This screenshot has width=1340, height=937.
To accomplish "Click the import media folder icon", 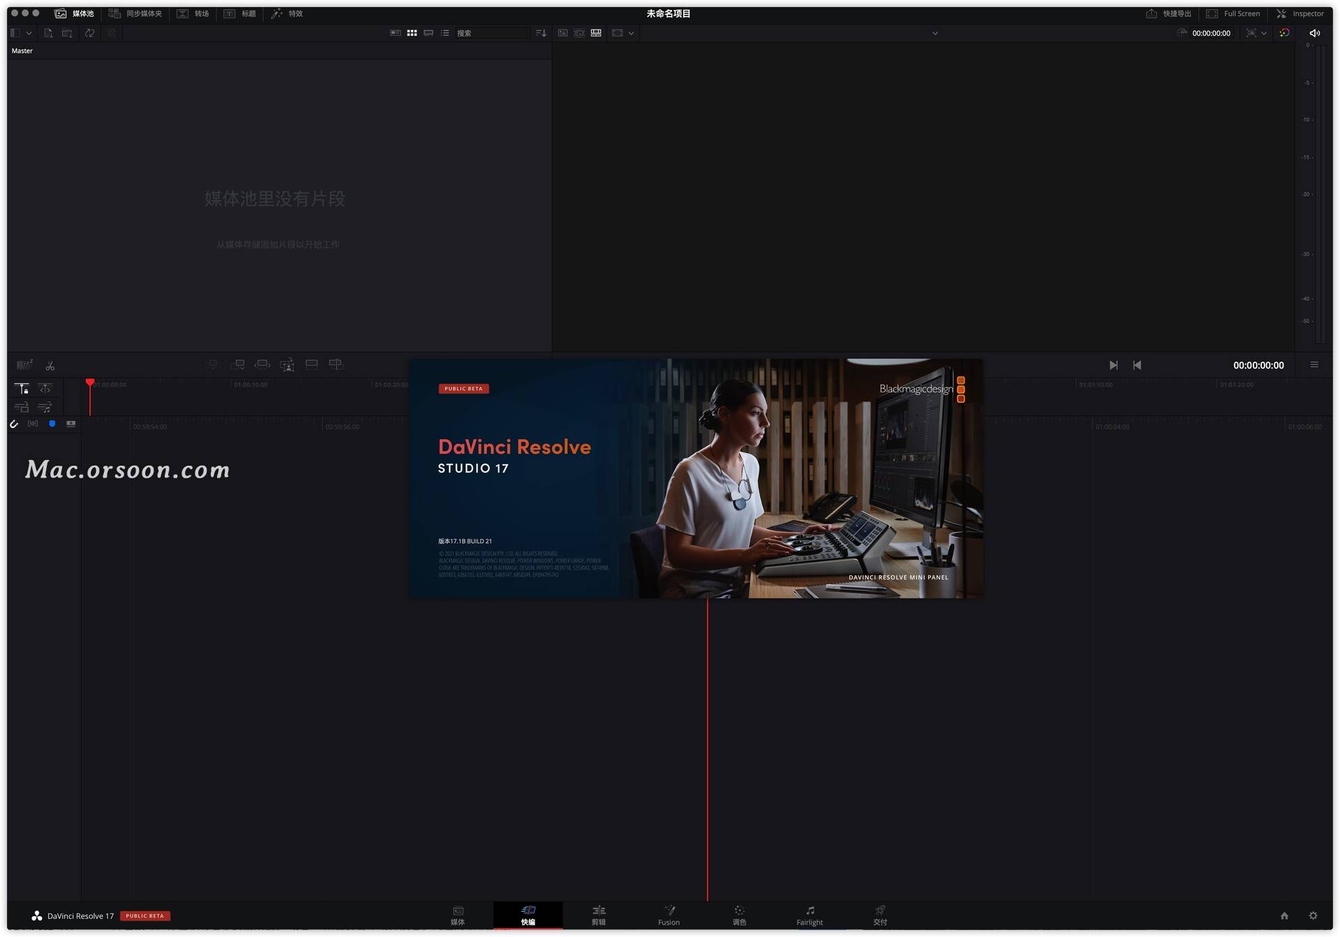I will pyautogui.click(x=67, y=33).
